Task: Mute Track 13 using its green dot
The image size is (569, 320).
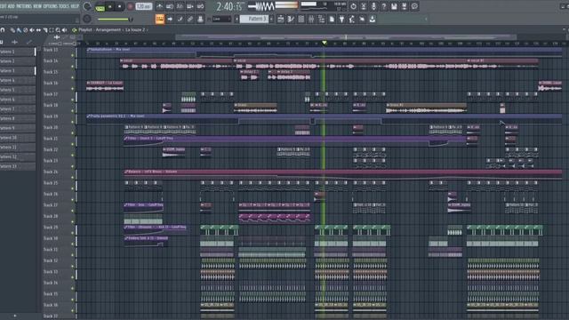Action: (x=73, y=55)
